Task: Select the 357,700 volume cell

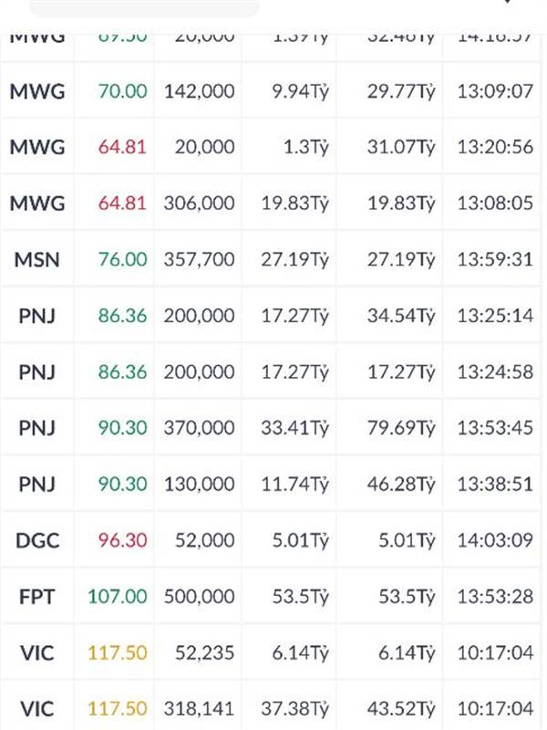Action: 199,260
